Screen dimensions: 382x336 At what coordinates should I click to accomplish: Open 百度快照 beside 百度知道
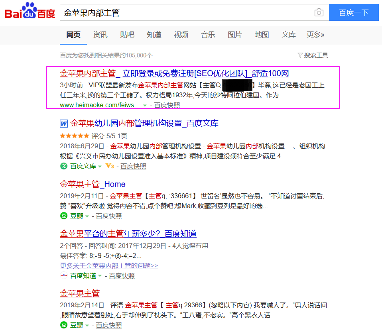pyautogui.click(x=122, y=276)
